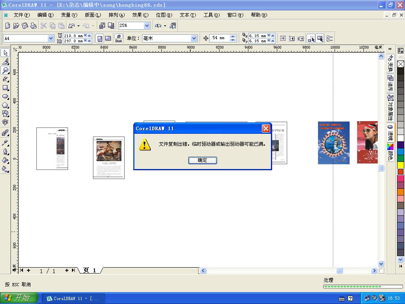
Task: Select the Freehand pen tool
Action: (5, 79)
